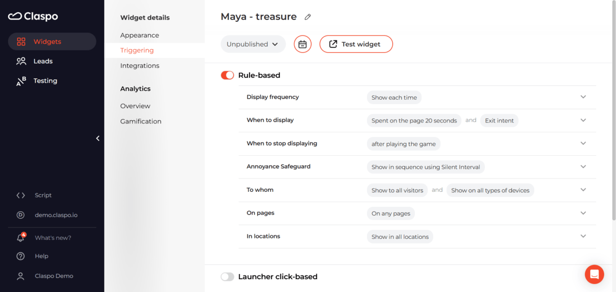
Task: Click the pencil icon to rename widget
Action: tap(308, 17)
